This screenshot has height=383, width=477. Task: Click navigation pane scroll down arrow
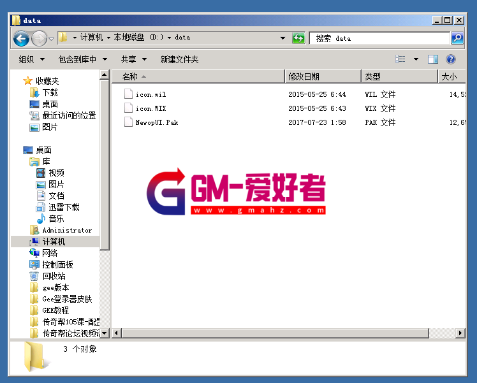(x=105, y=333)
